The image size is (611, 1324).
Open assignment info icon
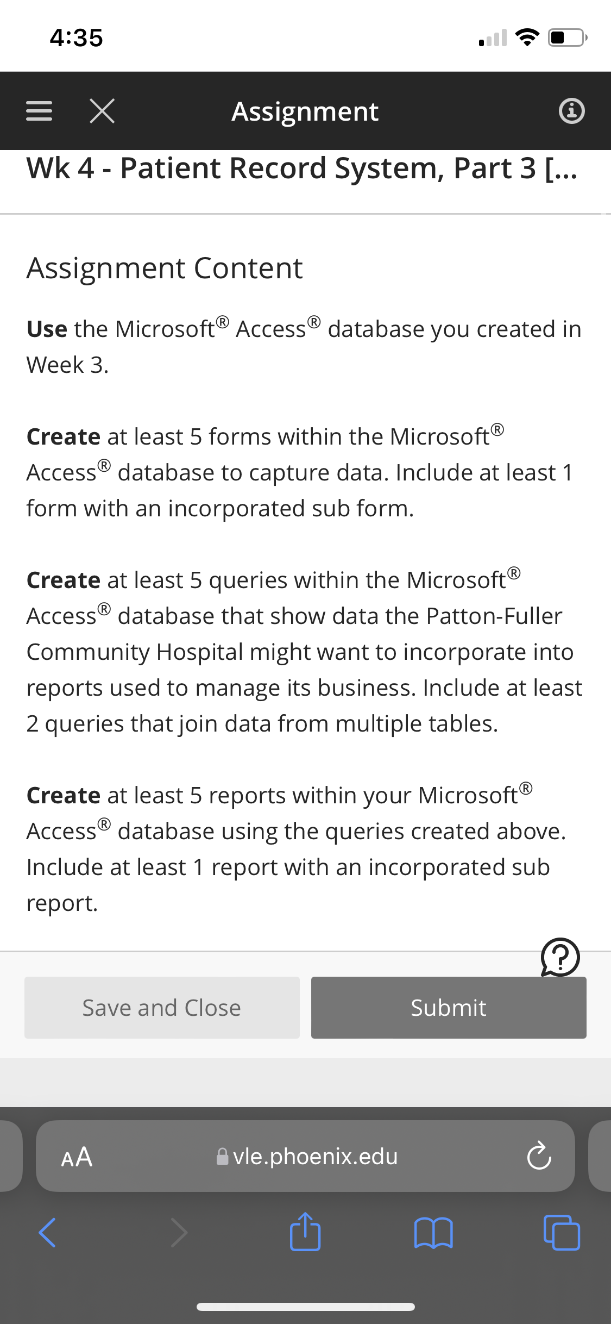point(572,111)
